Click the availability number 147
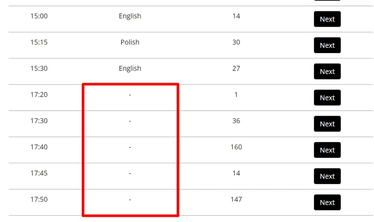374x222 pixels. pyautogui.click(x=236, y=200)
